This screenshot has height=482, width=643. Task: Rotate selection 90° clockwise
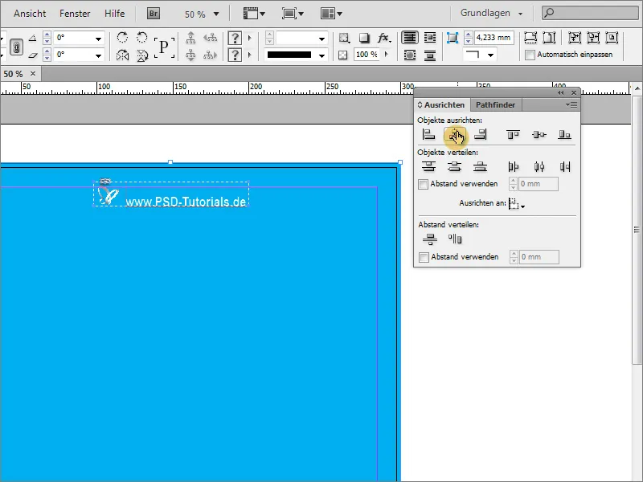click(122, 38)
